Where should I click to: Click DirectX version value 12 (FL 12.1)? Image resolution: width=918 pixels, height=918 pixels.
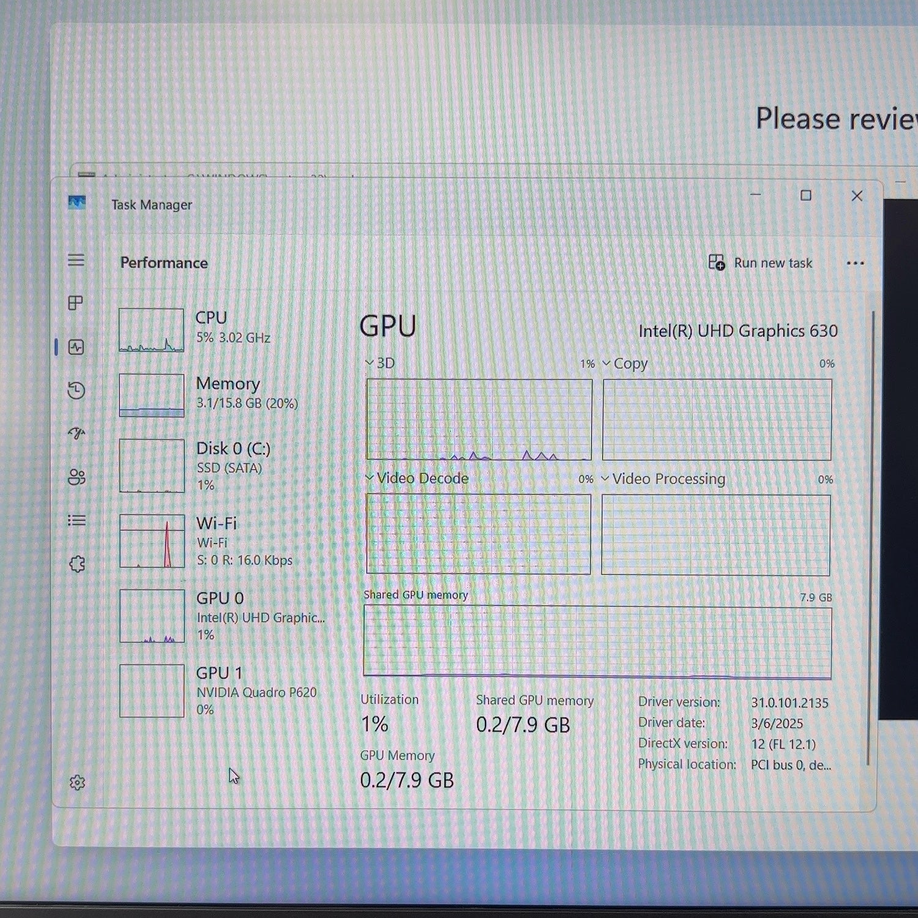(783, 744)
